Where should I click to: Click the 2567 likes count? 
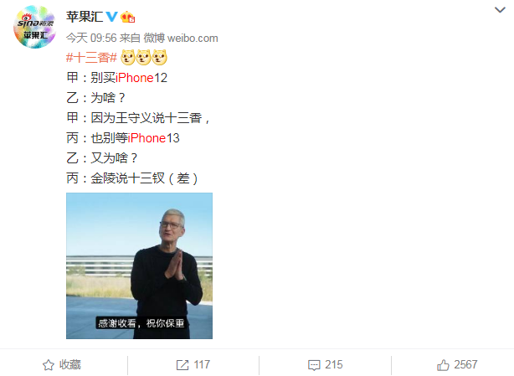pos(465,365)
